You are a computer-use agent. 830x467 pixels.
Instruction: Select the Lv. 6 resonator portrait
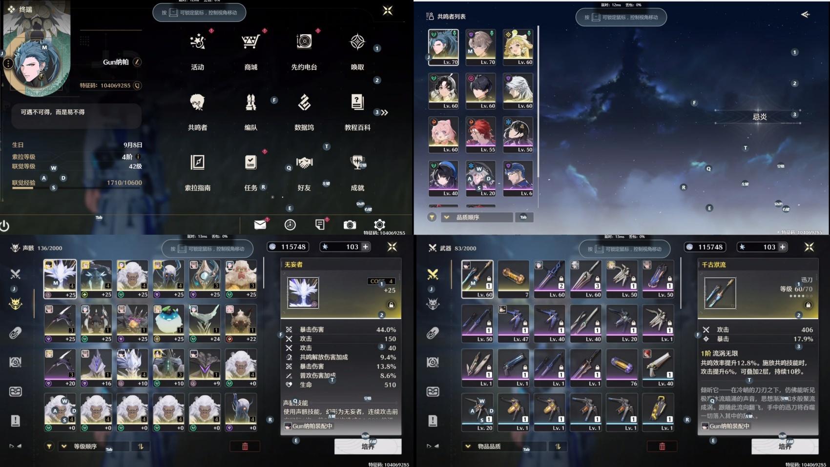tap(518, 179)
